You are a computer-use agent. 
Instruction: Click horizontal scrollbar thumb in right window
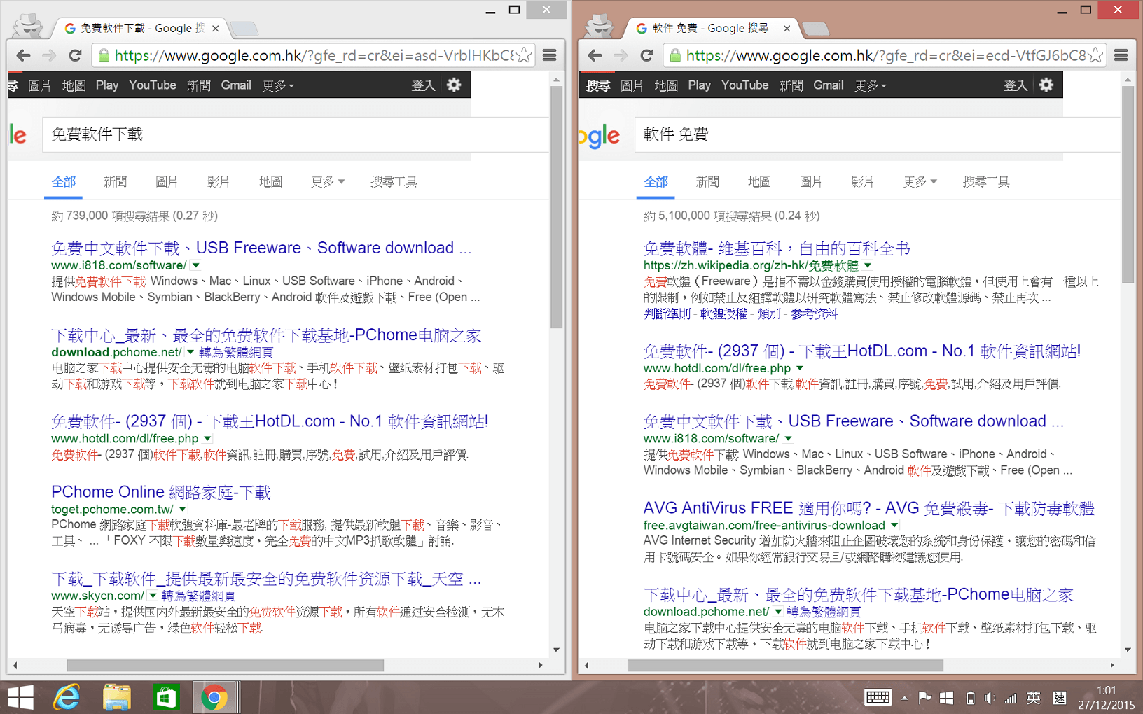[785, 665]
